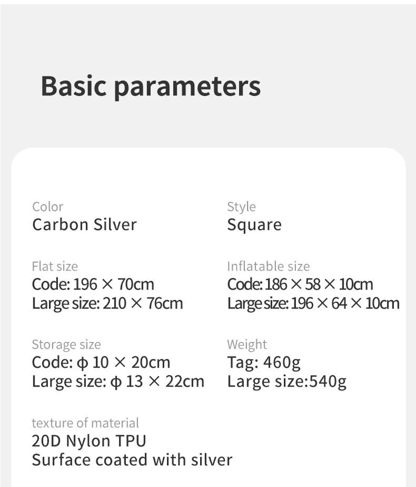Click the "Weight" label
The width and height of the screenshot is (416, 487).
click(x=247, y=345)
